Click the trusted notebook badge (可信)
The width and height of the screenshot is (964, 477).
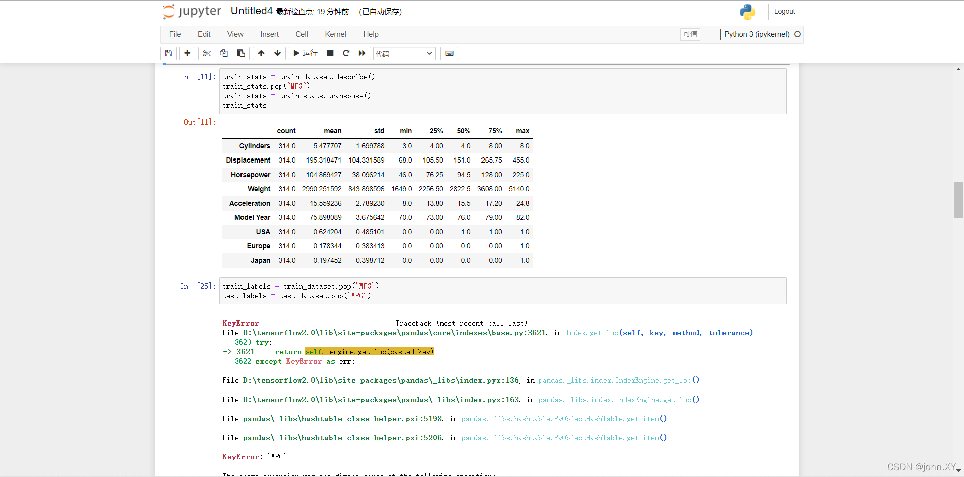pos(690,34)
